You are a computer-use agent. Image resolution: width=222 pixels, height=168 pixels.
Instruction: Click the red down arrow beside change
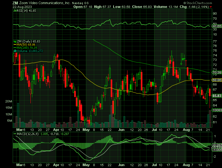point(211,7)
